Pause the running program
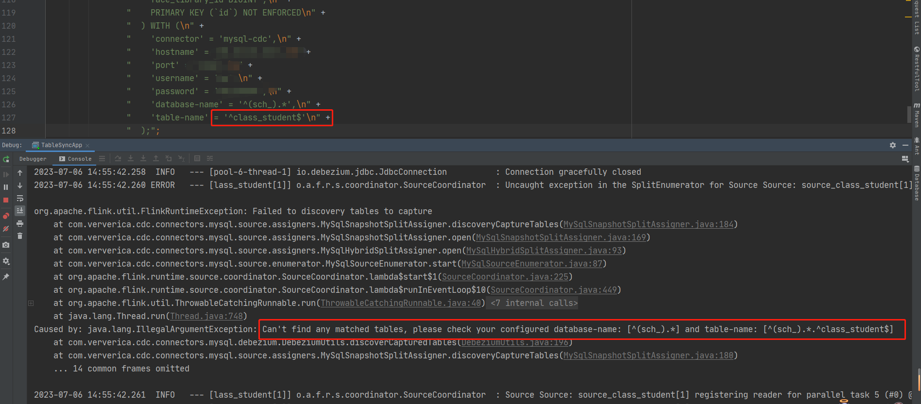The width and height of the screenshot is (921, 404). pos(6,187)
